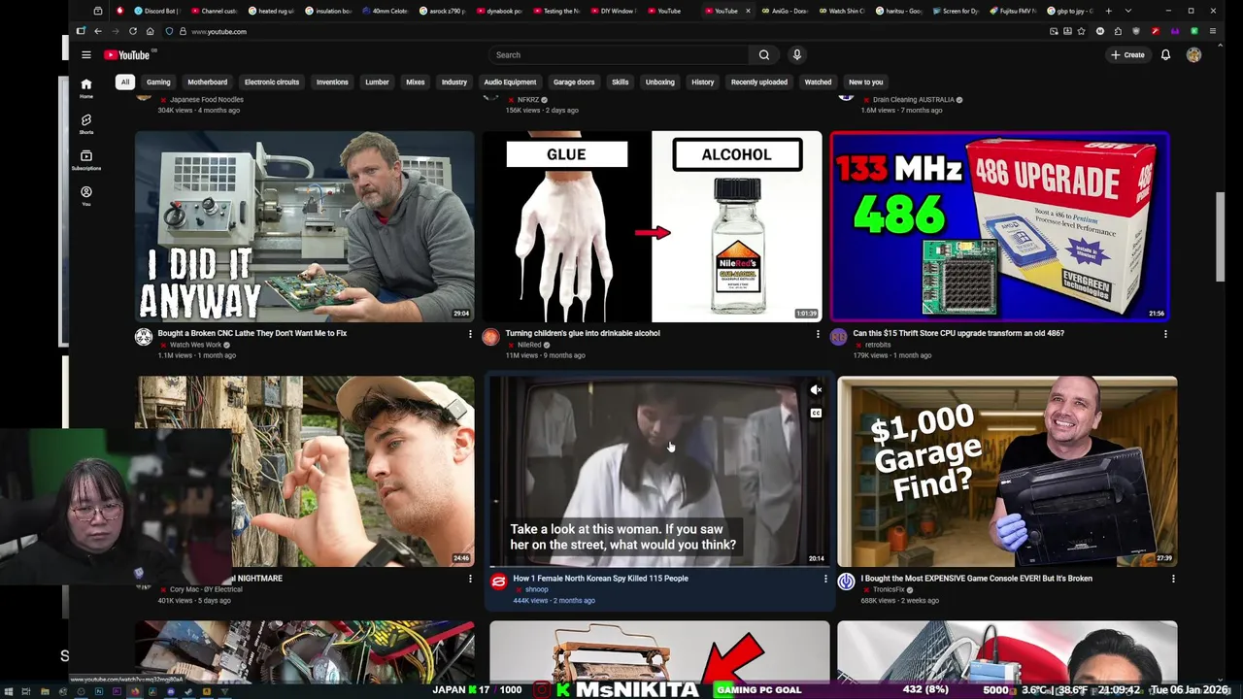The image size is (1243, 699).
Task: Click the page vertical scrollbar thumb
Action: (1220, 237)
